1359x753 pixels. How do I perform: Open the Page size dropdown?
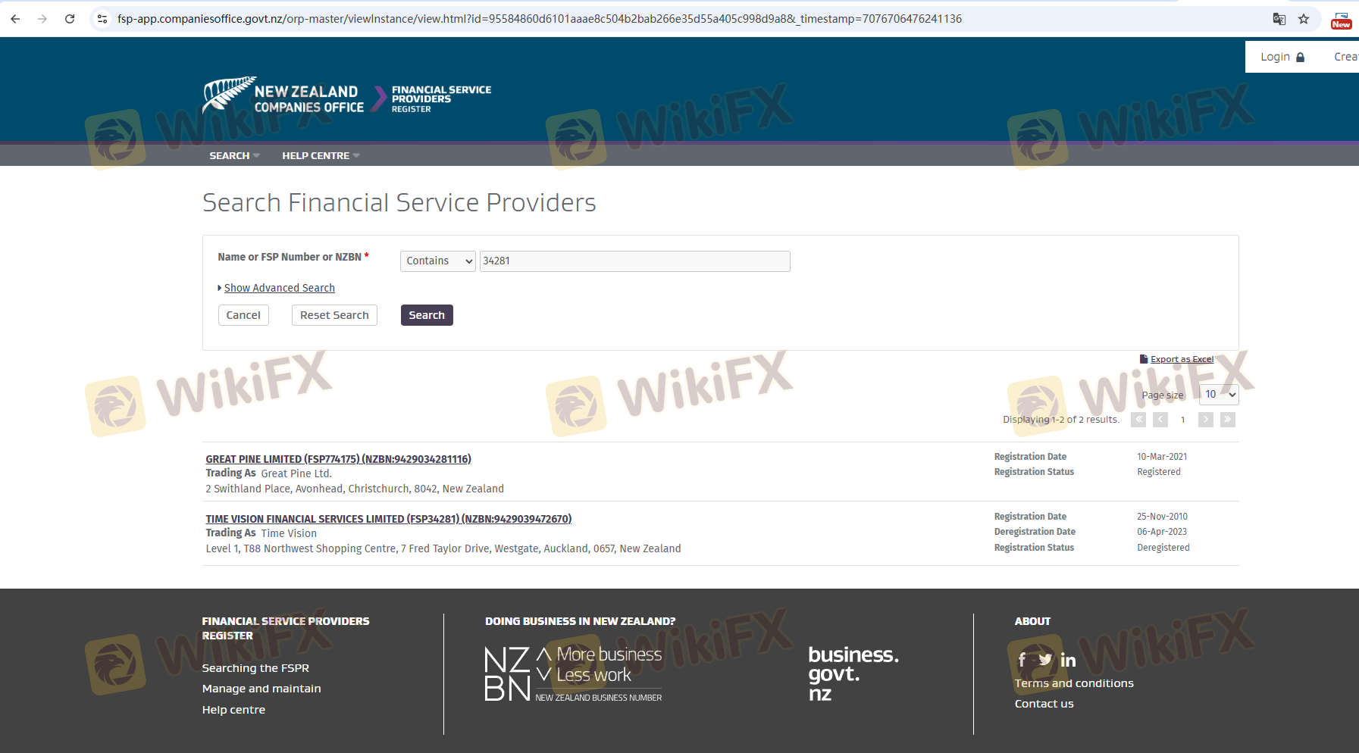pyautogui.click(x=1220, y=395)
